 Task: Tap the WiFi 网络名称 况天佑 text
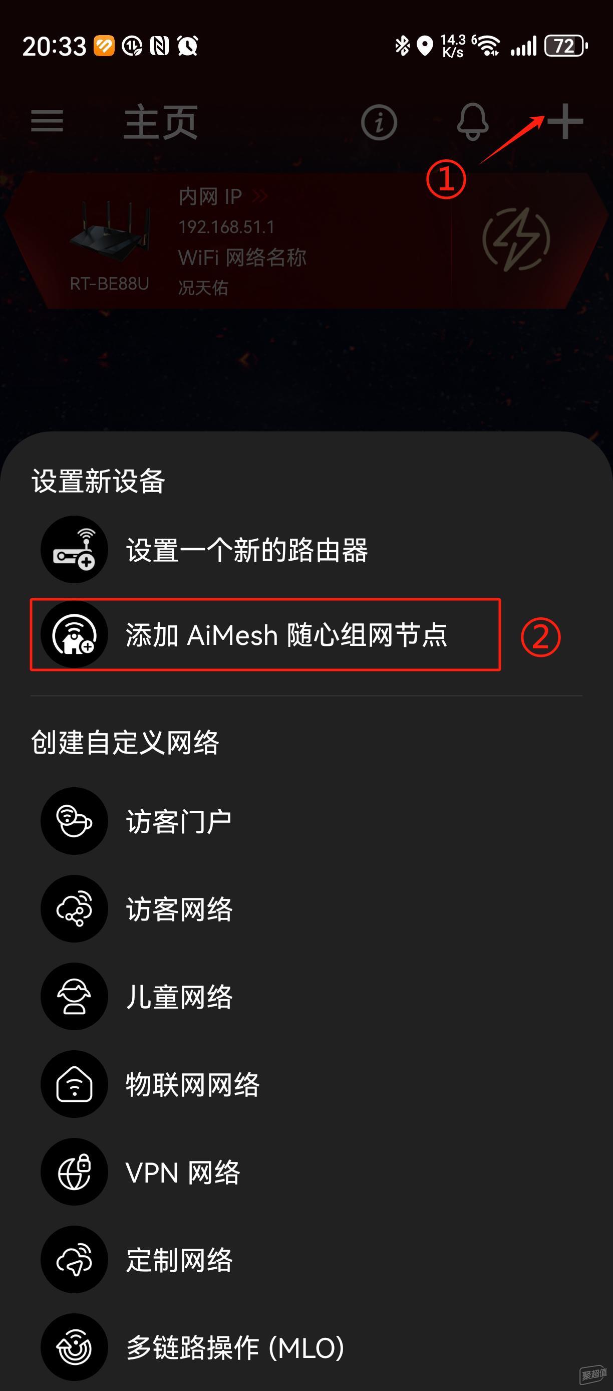(242, 272)
